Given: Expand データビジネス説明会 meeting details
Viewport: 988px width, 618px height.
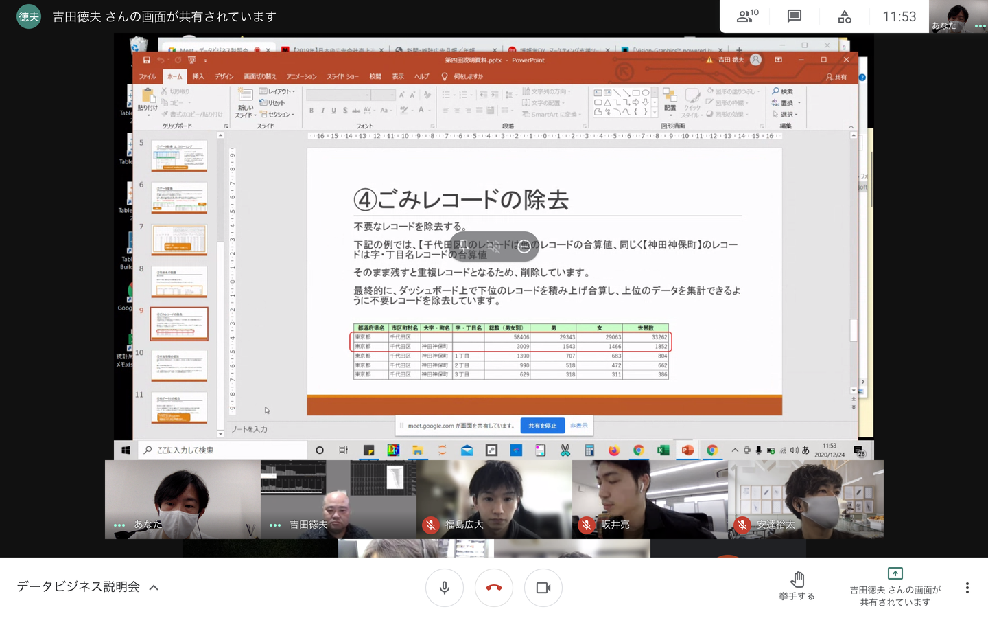Looking at the screenshot, I should click(x=154, y=587).
